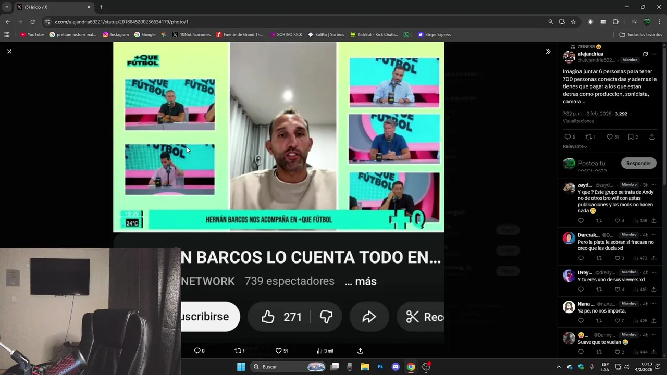Viewport: 667px width, 375px height.
Task: Open the SORTEO KICK bookmark
Action: point(286,35)
